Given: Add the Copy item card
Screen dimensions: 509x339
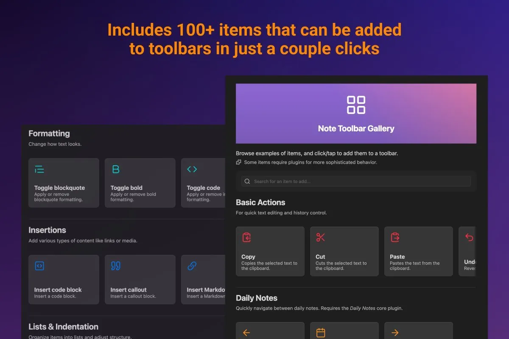Looking at the screenshot, I should coord(270,251).
